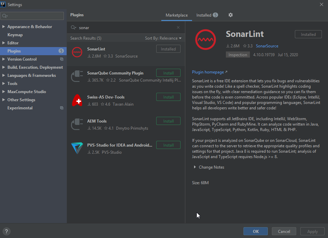Click the Version Control screen-sharing icon
Screen dimensions: 328x238
pos(61,59)
